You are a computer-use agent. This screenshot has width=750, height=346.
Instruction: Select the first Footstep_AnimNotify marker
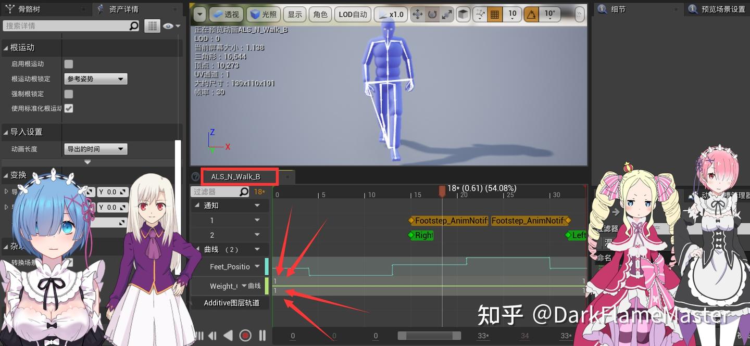[x=448, y=221]
